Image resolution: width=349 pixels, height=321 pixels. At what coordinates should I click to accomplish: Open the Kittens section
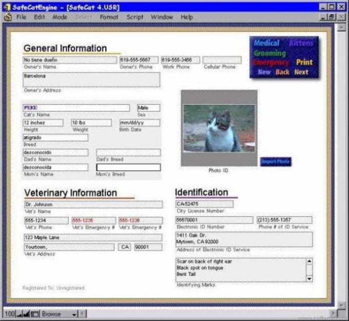click(301, 43)
